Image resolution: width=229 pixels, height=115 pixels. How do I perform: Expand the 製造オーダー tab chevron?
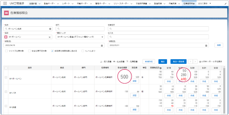tap(58, 4)
